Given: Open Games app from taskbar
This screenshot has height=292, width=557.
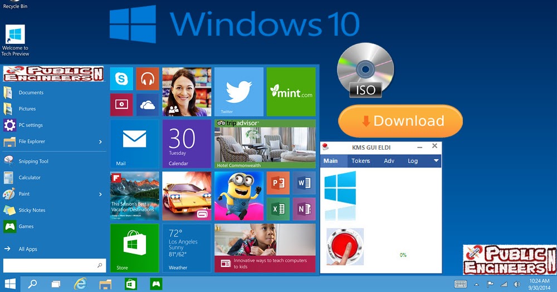Looking at the screenshot, I should click(x=156, y=284).
